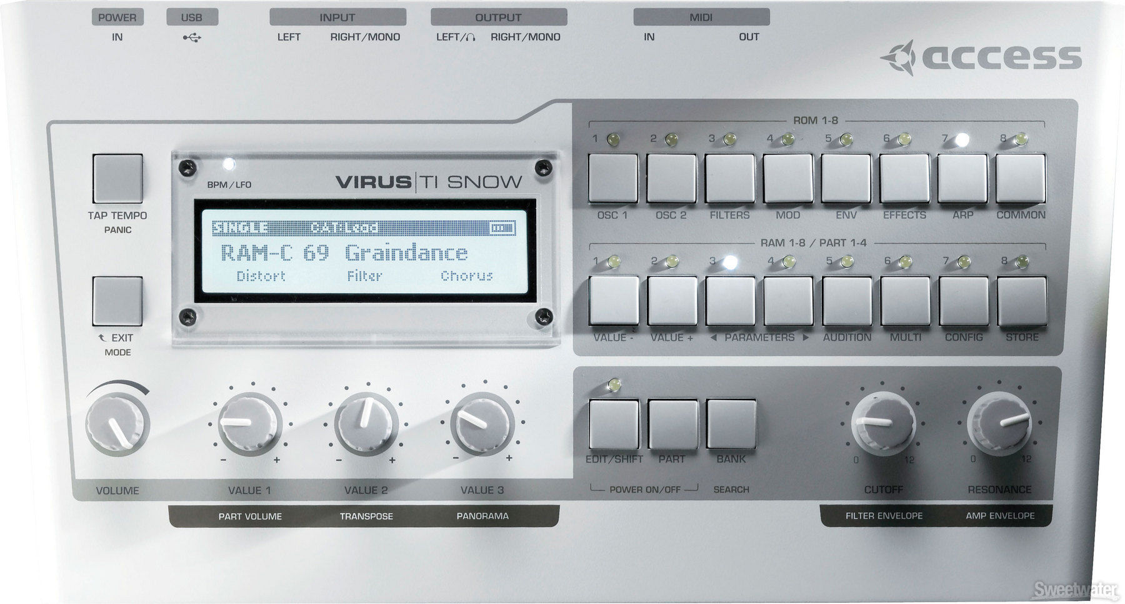
Task: Click the ROM 4 LED above MOD
Action: pos(788,139)
